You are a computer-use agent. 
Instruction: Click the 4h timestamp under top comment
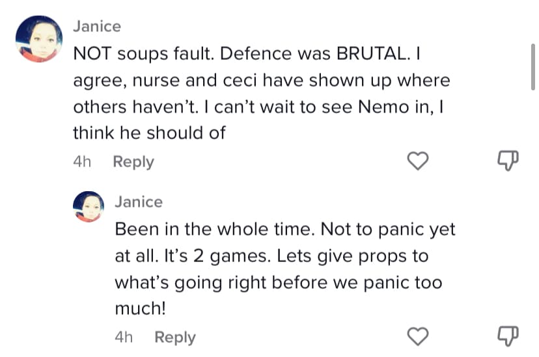(82, 162)
